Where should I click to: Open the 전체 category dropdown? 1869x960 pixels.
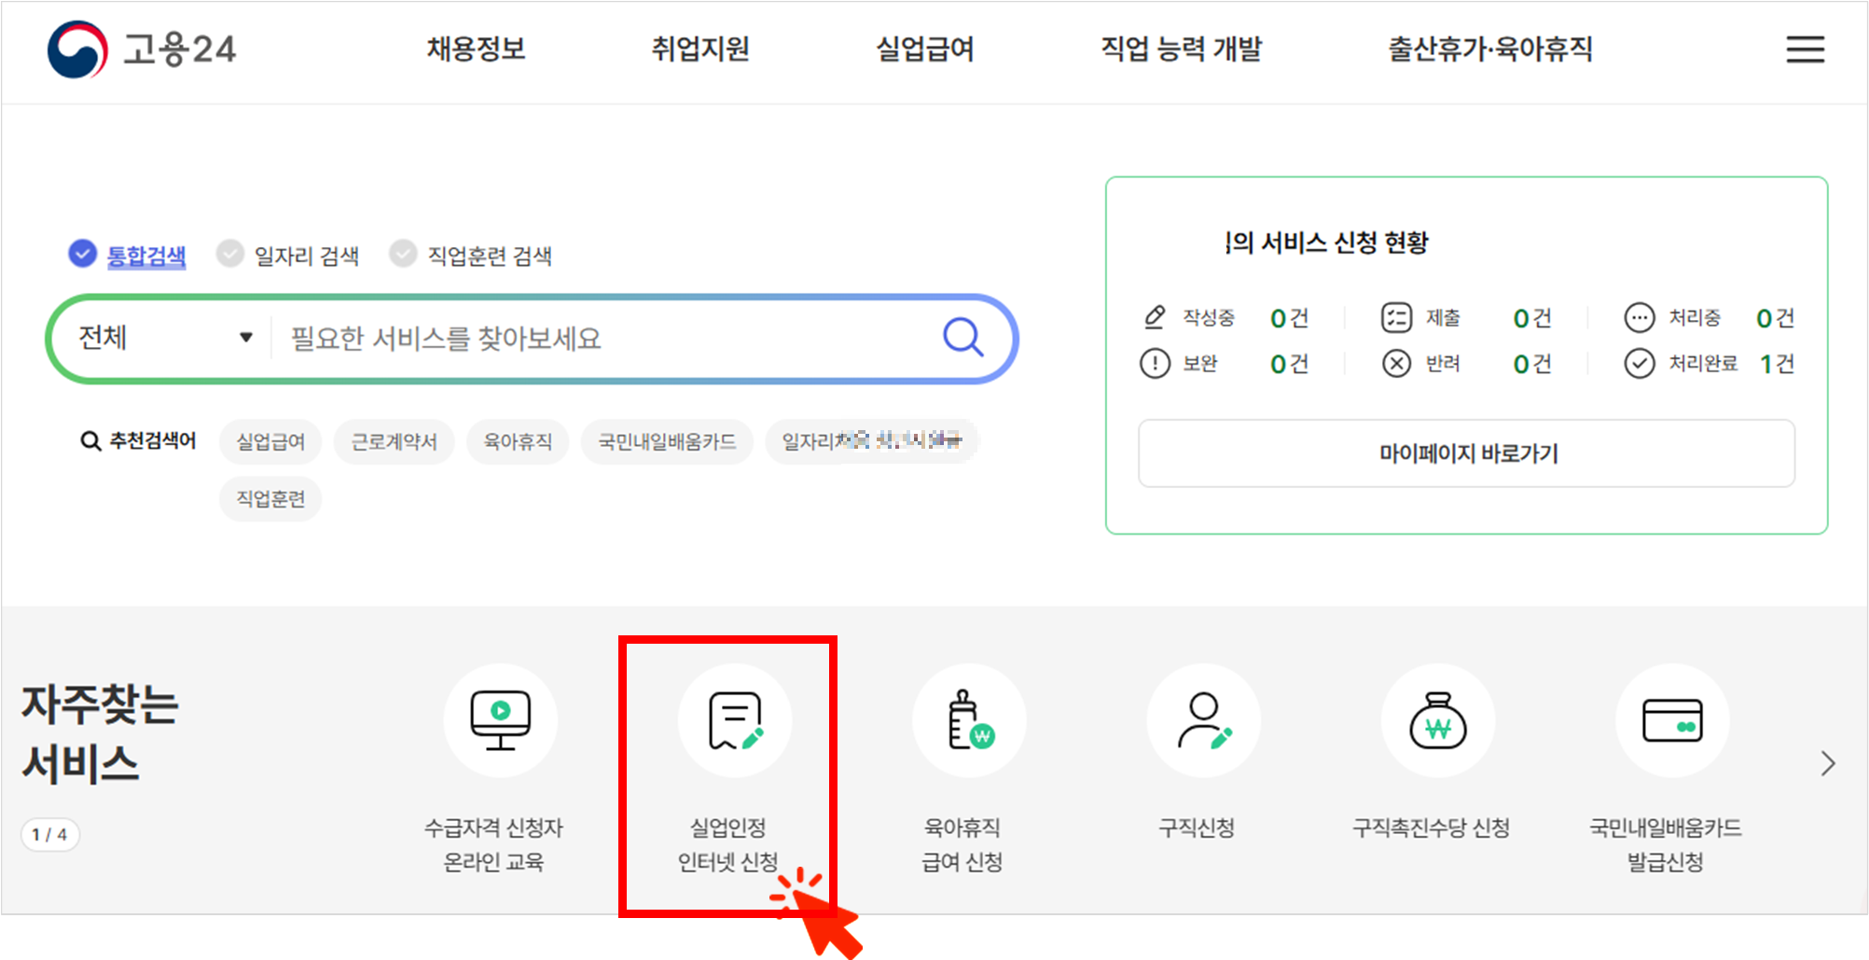[x=160, y=338]
